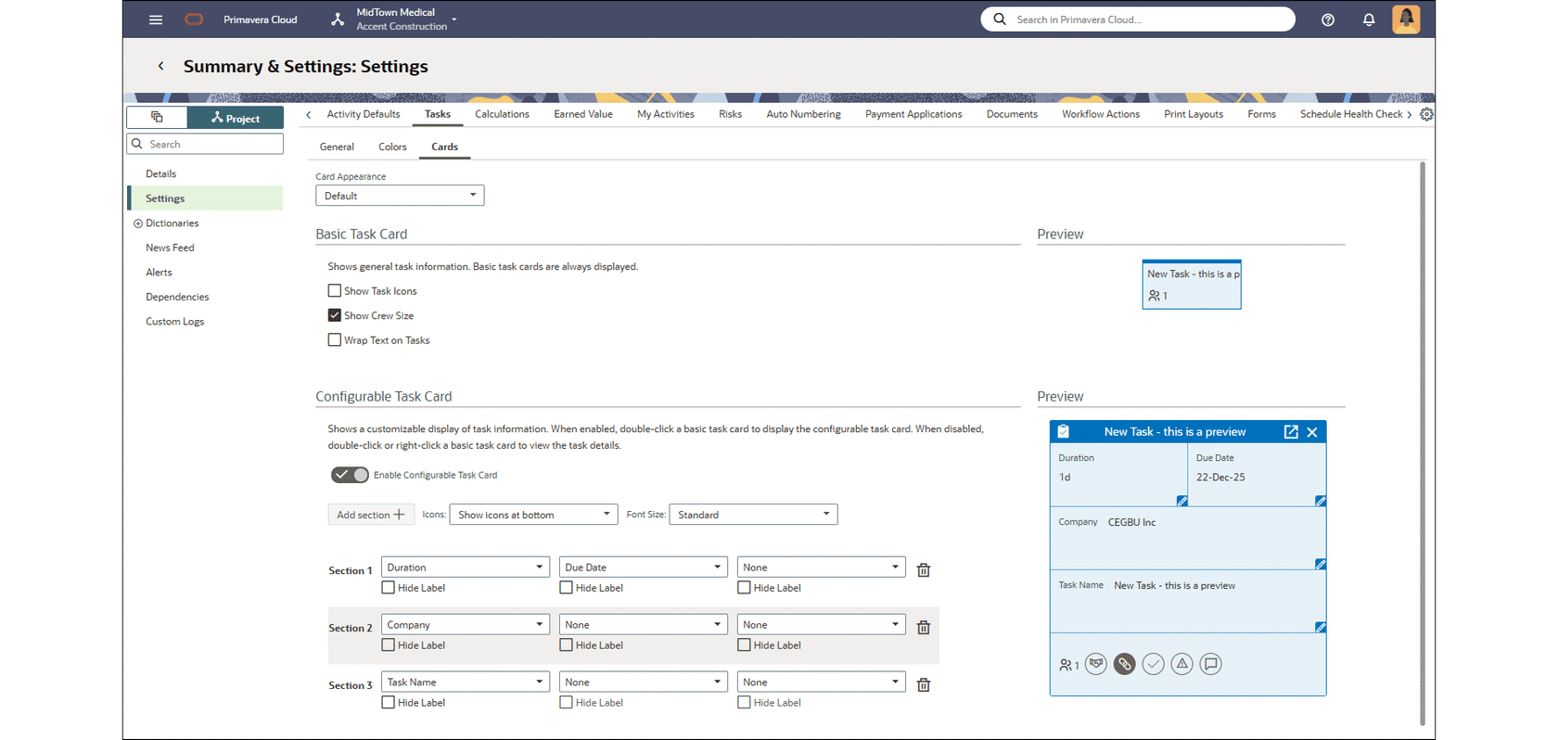Image resolution: width=1558 pixels, height=740 pixels.
Task: Delete Section 1 with trash icon
Action: (923, 570)
